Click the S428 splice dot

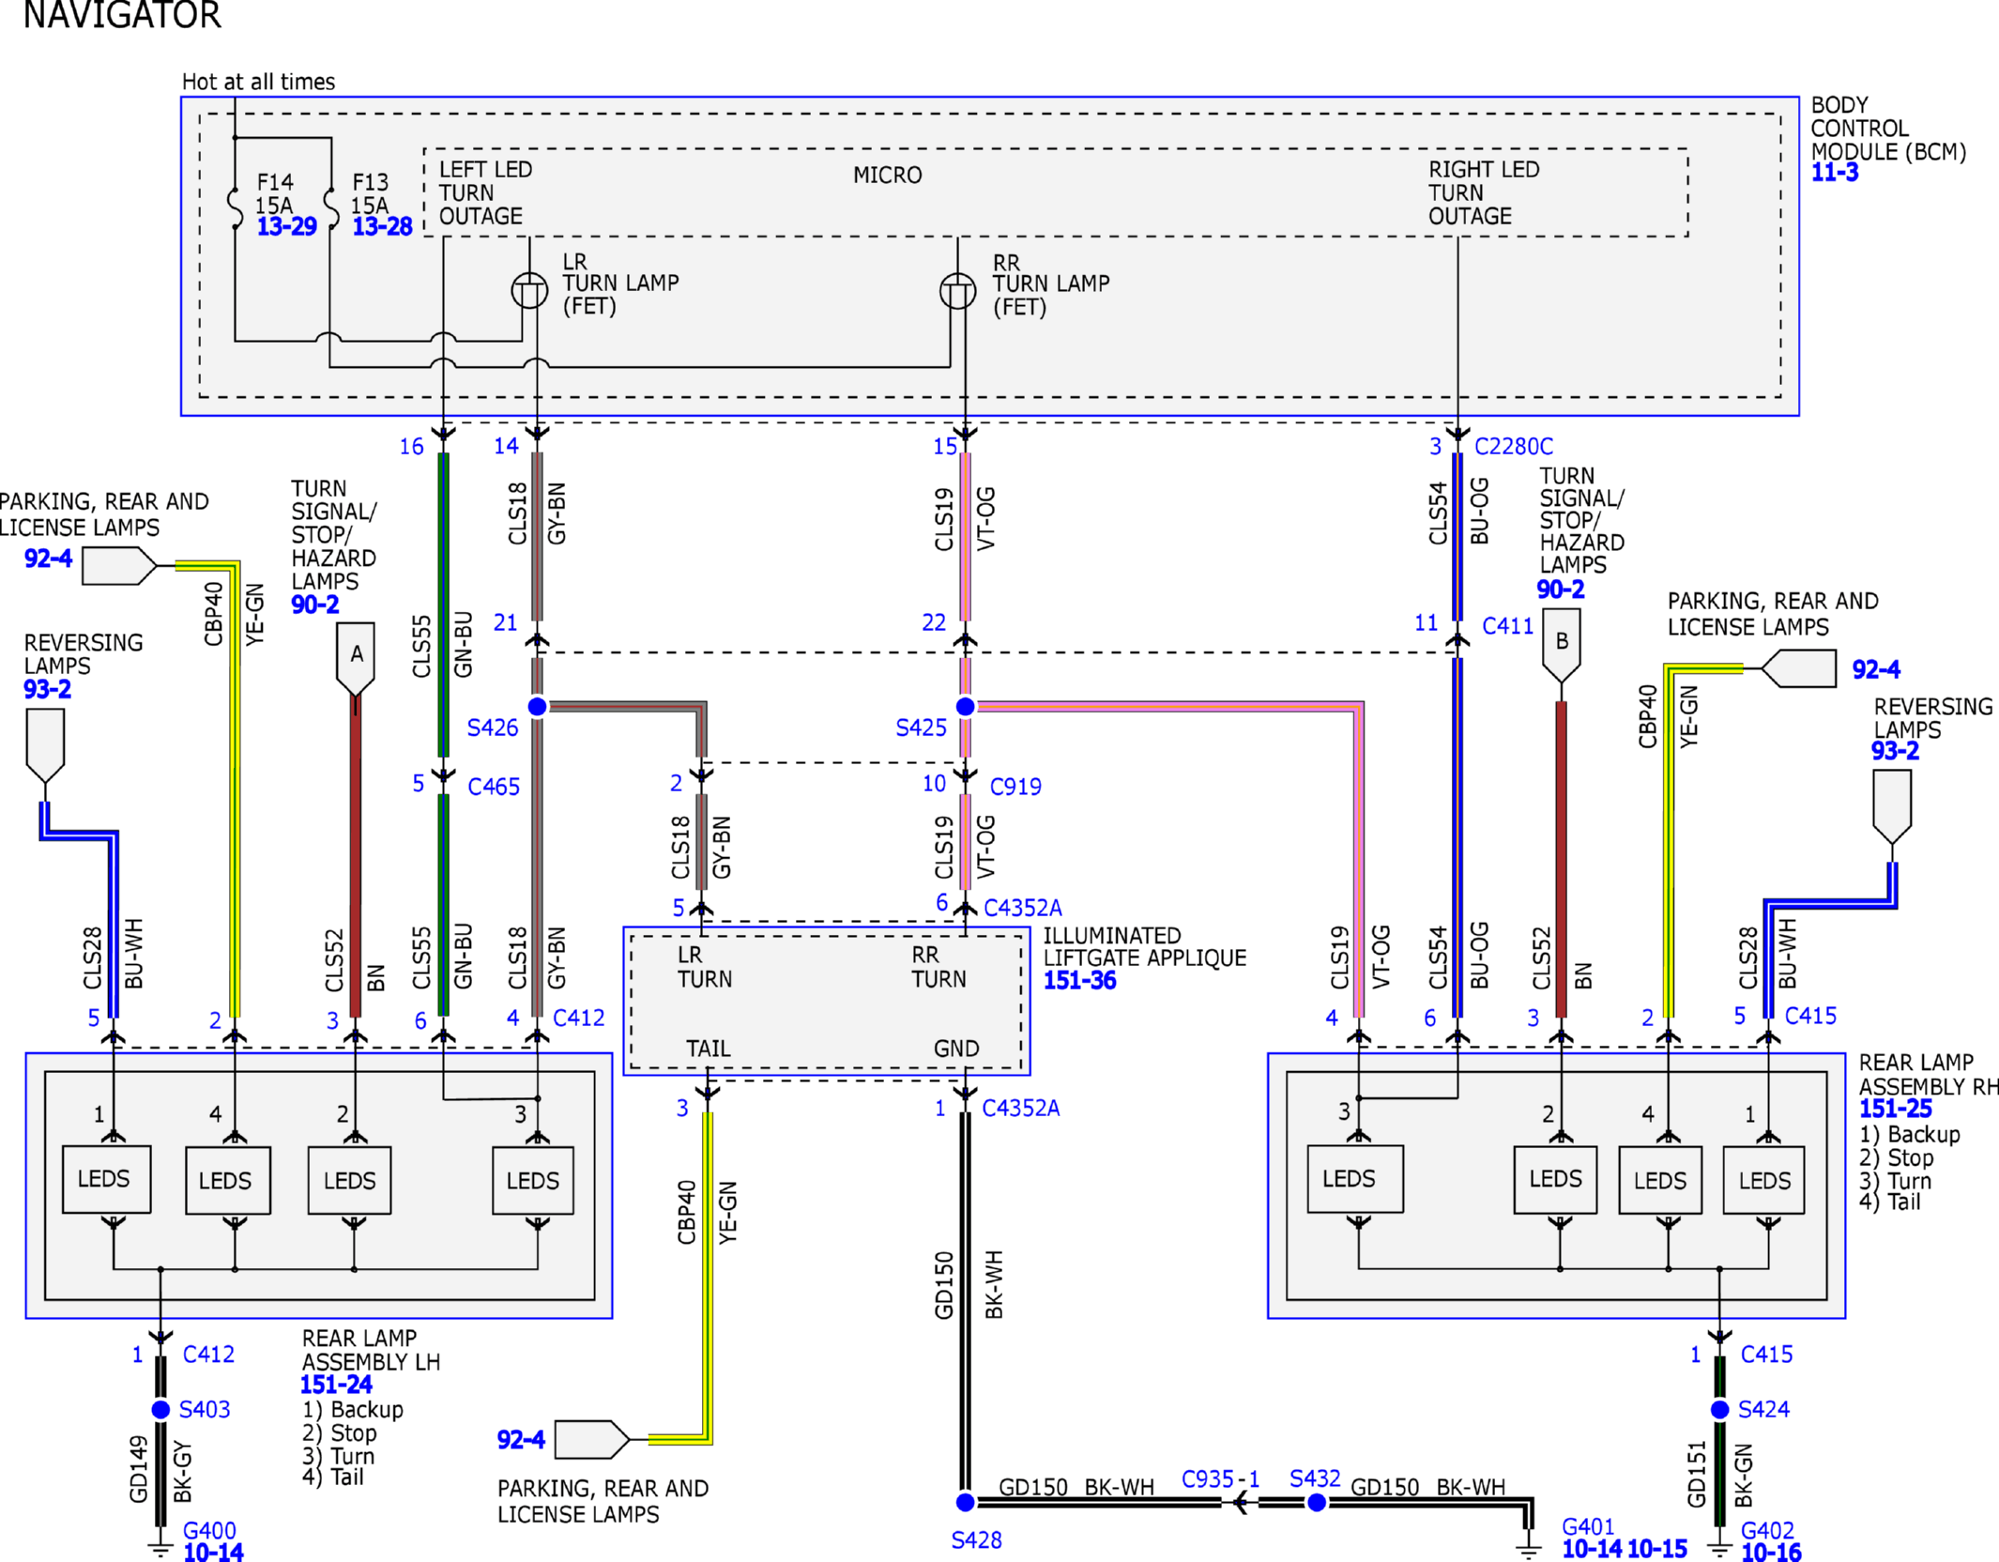pos(965,1503)
